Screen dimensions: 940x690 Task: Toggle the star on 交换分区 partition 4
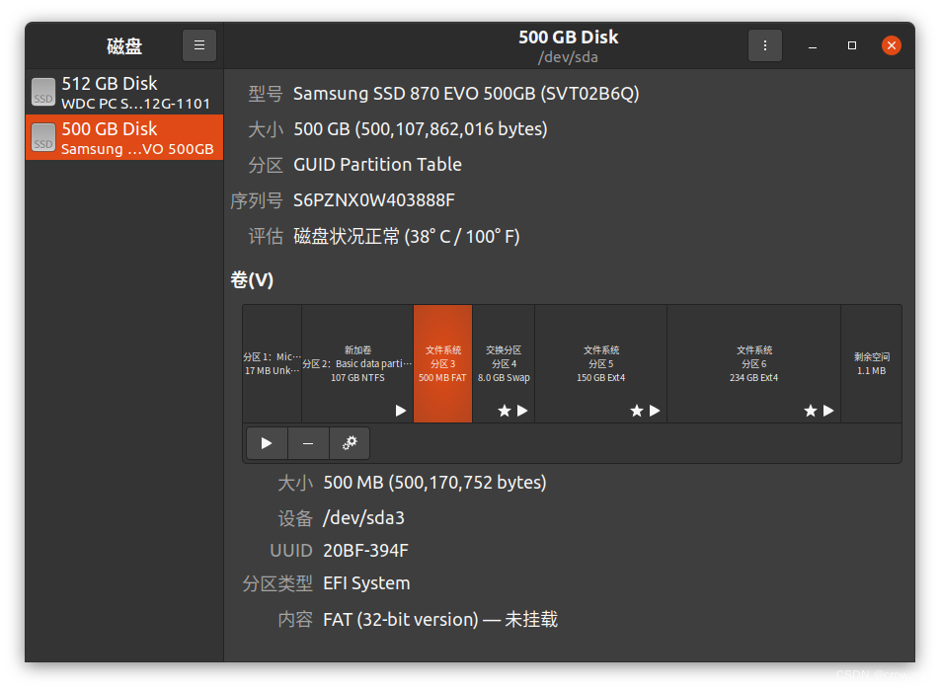pos(504,411)
